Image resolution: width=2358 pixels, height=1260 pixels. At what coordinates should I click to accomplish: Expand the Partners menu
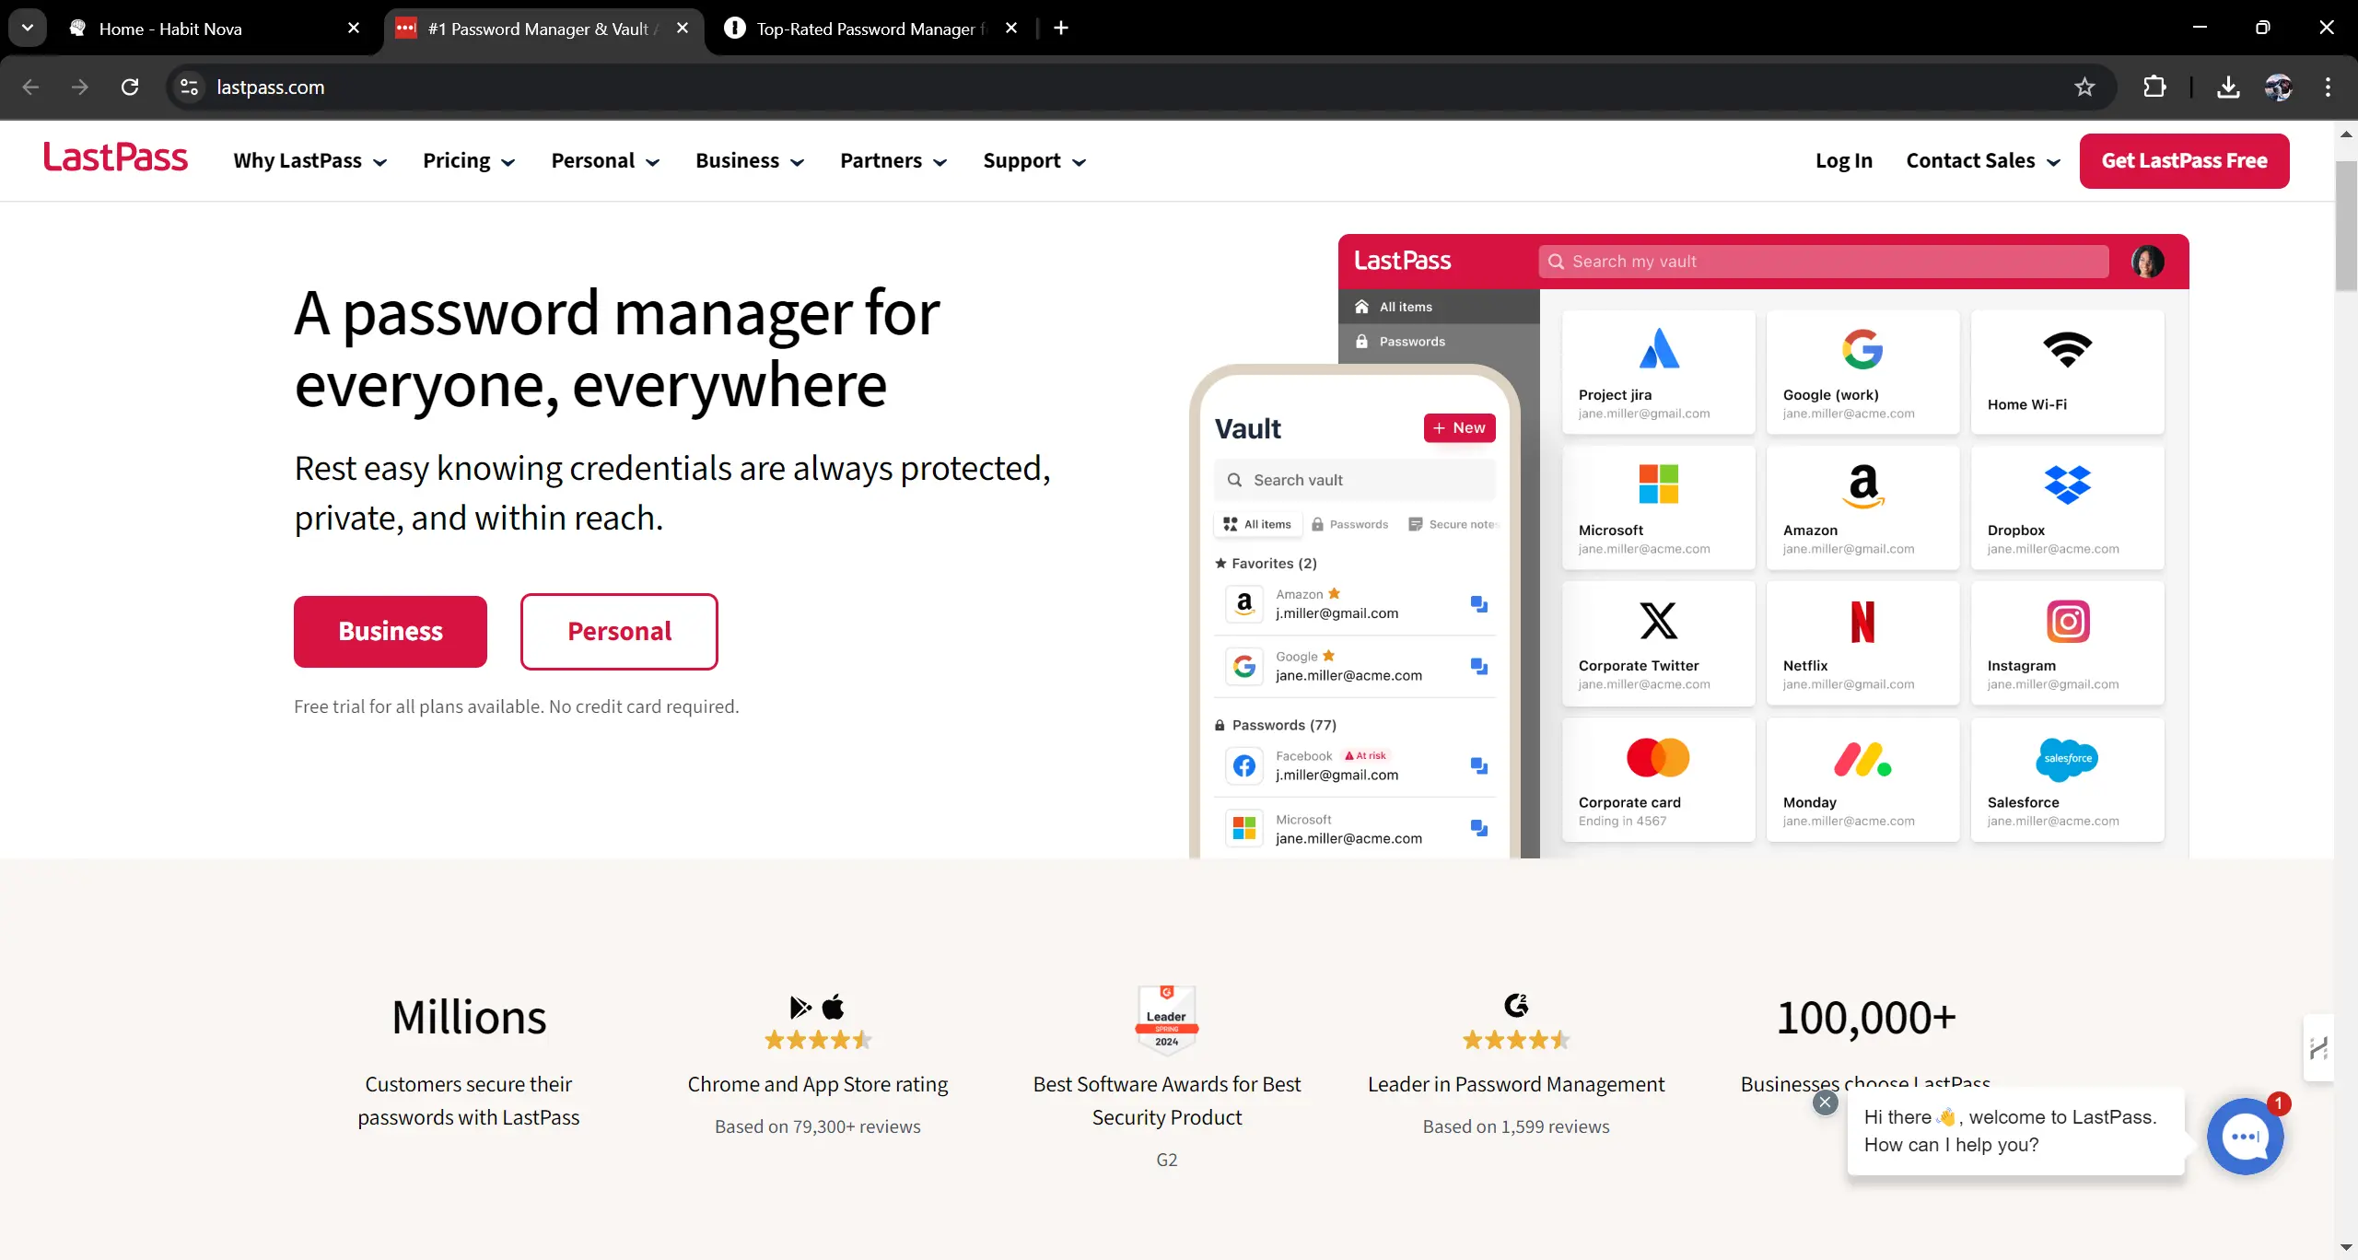pyautogui.click(x=893, y=161)
